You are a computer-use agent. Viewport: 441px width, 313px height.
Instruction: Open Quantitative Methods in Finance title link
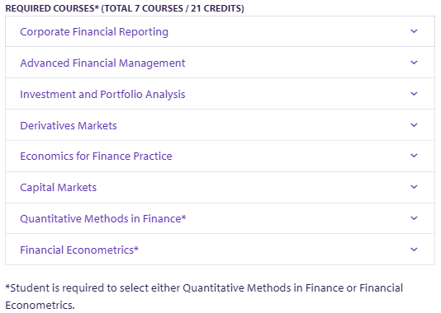[x=103, y=218]
